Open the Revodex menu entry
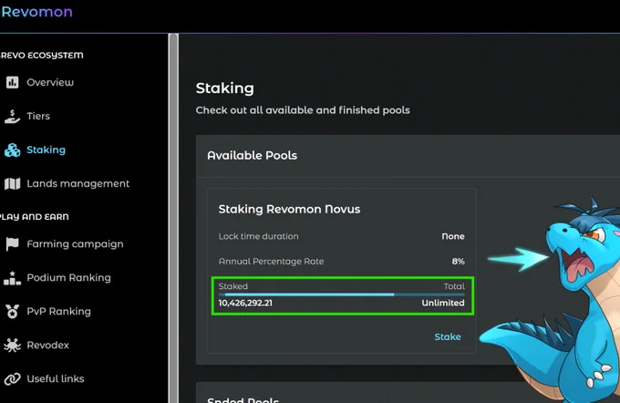This screenshot has width=620, height=403. 47,345
